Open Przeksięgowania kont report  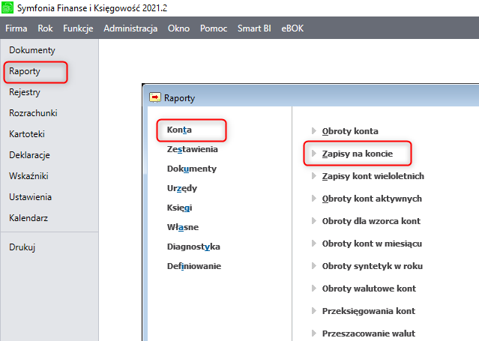tap(368, 311)
